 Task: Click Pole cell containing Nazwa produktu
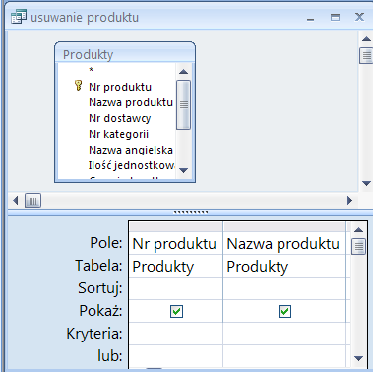tap(284, 244)
